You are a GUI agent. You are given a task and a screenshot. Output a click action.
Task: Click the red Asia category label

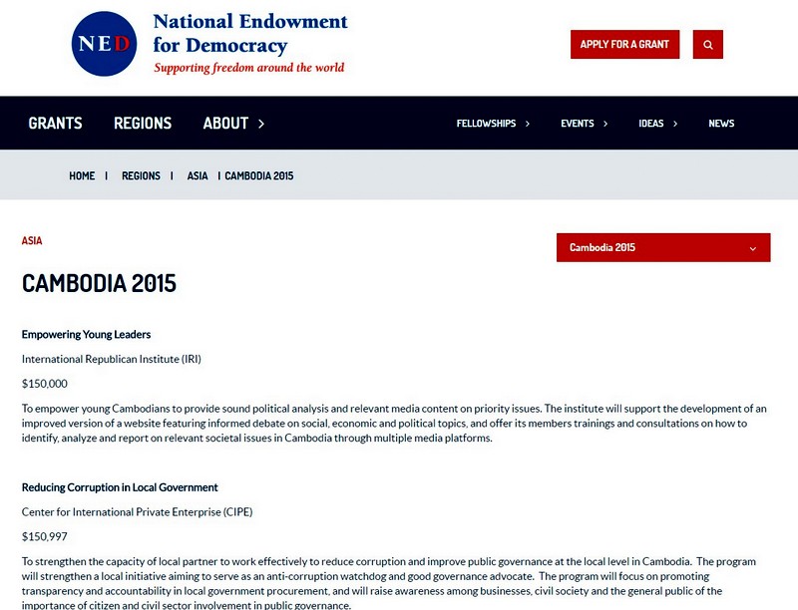coord(32,240)
